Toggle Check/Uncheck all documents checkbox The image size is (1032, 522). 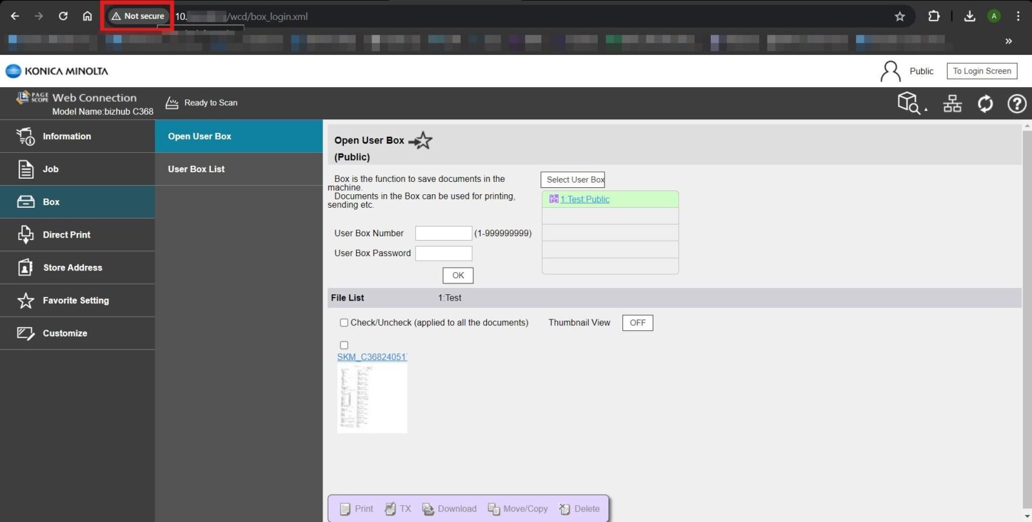tap(344, 323)
